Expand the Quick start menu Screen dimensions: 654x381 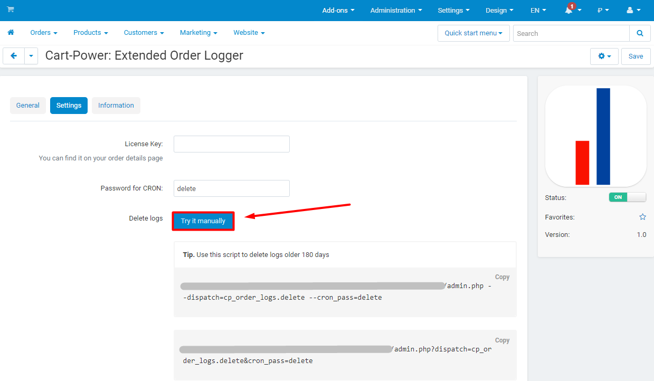point(473,33)
